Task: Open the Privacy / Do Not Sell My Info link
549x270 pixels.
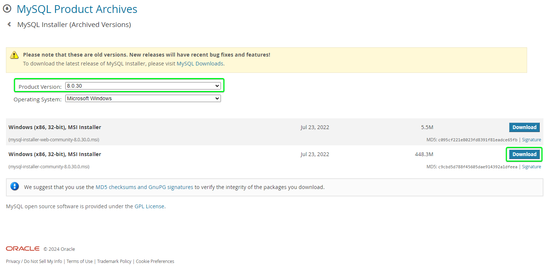Action: pyautogui.click(x=34, y=261)
